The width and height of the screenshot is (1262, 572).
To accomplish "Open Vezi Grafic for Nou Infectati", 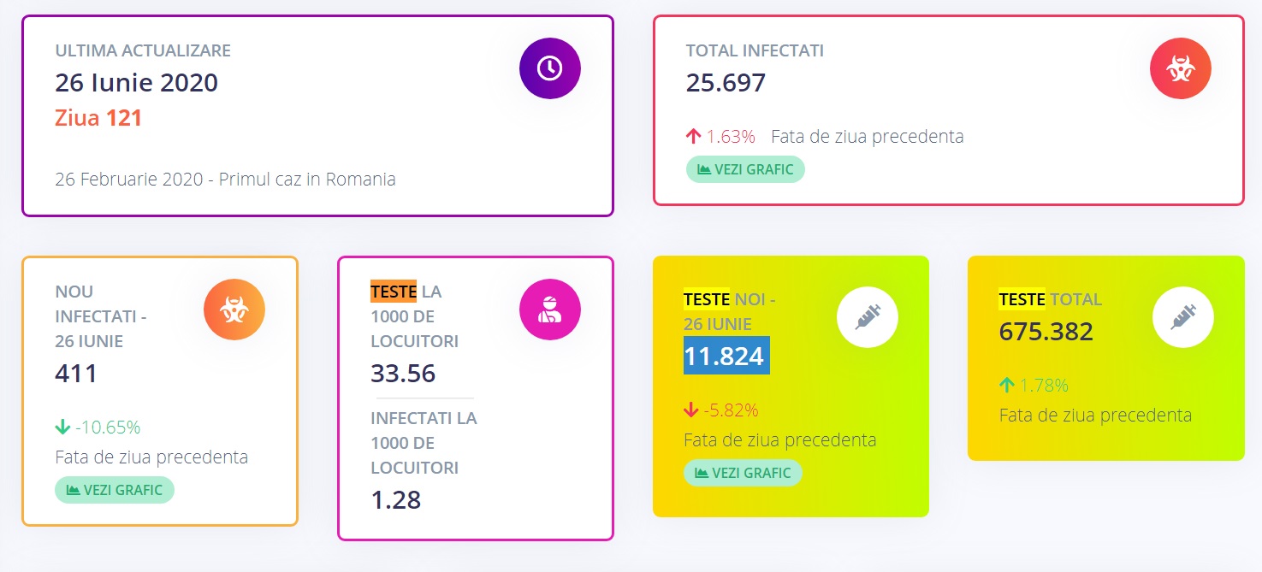I will (115, 490).
